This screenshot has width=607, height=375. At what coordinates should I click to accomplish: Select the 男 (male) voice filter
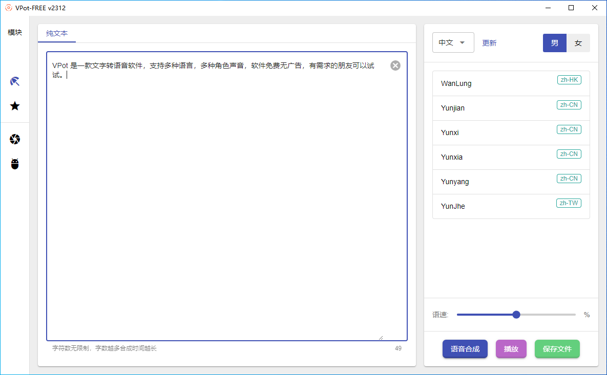coord(555,43)
